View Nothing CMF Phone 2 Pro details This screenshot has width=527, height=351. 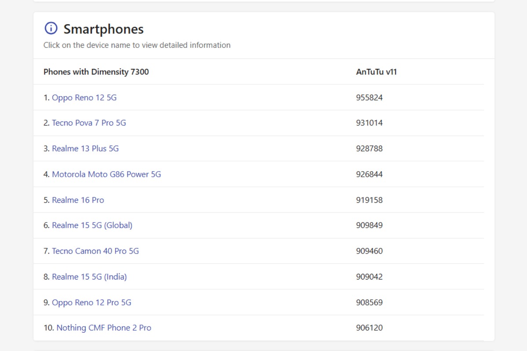pos(104,328)
